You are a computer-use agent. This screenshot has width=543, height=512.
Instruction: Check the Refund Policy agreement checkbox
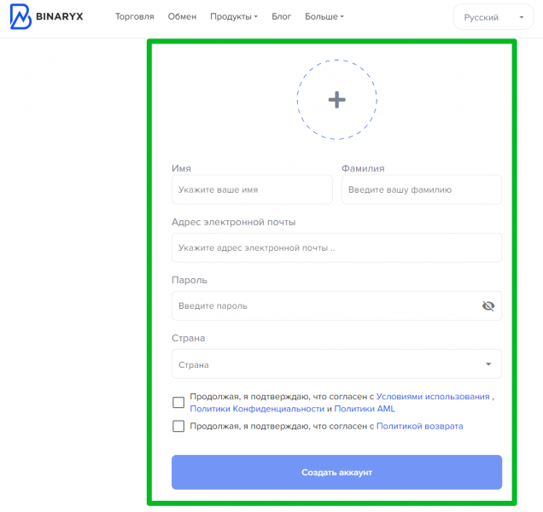pyautogui.click(x=178, y=426)
